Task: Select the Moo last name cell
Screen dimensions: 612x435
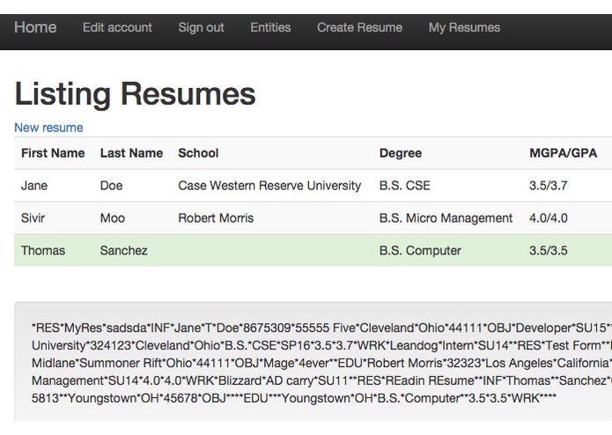Action: pyautogui.click(x=113, y=217)
